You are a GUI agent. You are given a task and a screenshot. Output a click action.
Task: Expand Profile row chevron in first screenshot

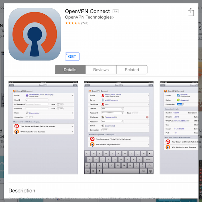[x=72, y=95]
